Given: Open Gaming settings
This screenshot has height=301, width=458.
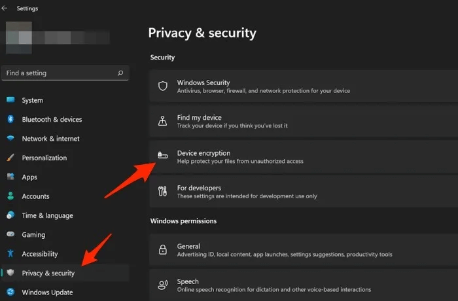Looking at the screenshot, I should (x=33, y=234).
